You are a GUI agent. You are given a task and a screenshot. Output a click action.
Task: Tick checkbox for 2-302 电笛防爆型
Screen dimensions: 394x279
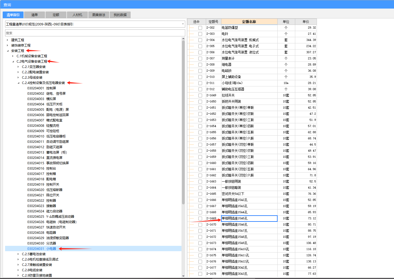[x=200, y=28]
